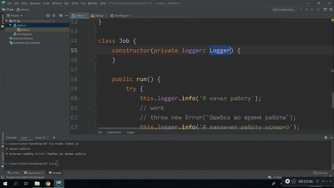The height and width of the screenshot is (188, 334).
Task: Click the Windows Start button
Action: [x=5, y=183]
